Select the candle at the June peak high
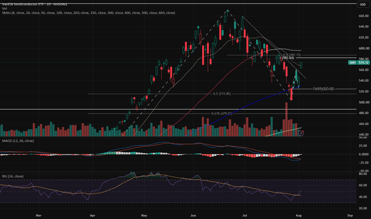The width and height of the screenshot is (371, 219). coord(228,13)
